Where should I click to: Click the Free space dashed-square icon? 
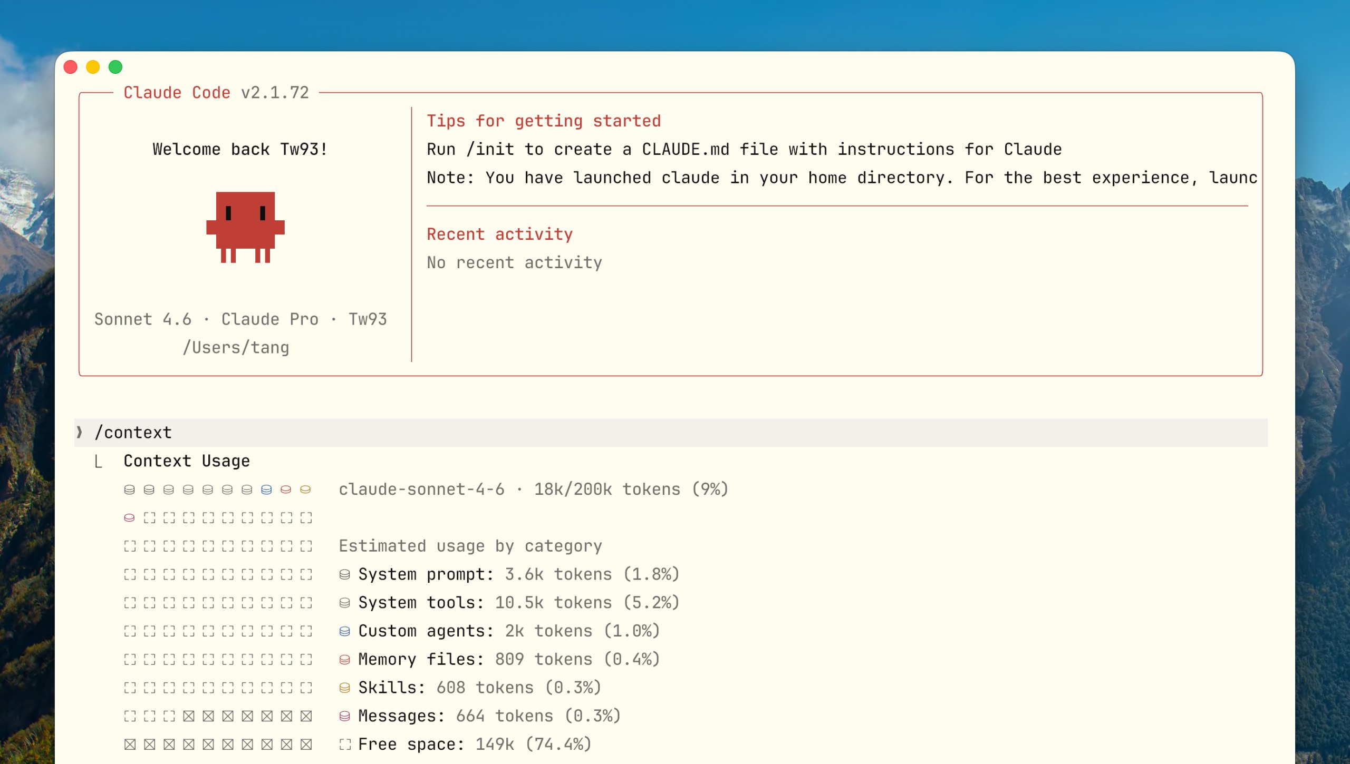click(344, 745)
